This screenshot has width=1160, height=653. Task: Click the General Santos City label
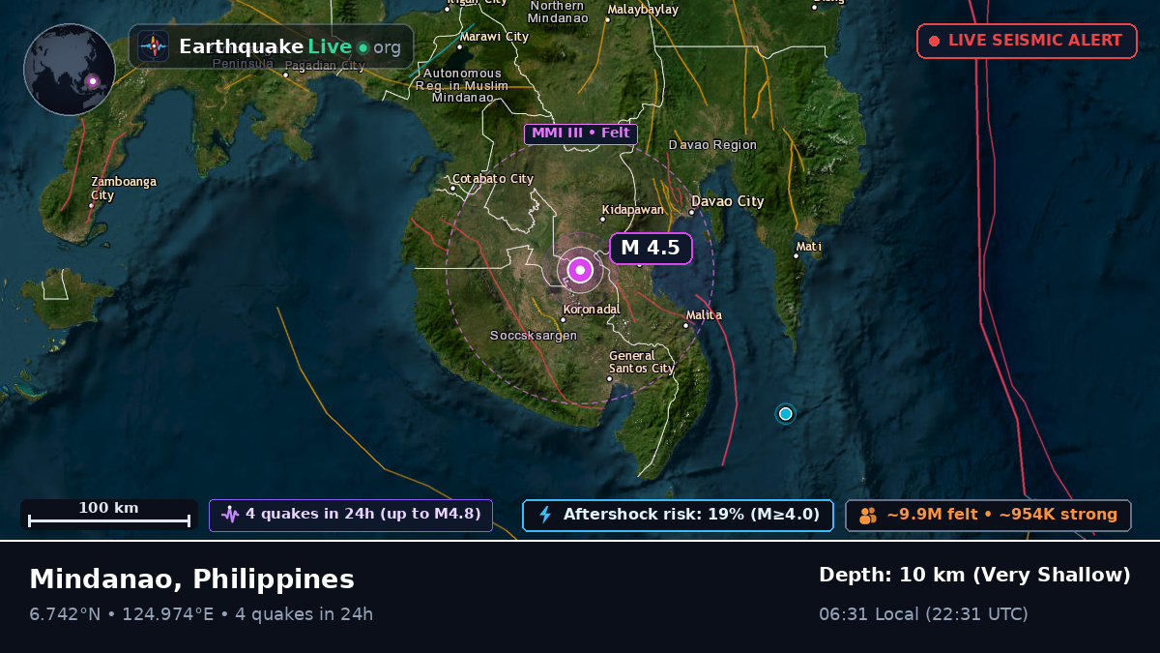point(641,362)
